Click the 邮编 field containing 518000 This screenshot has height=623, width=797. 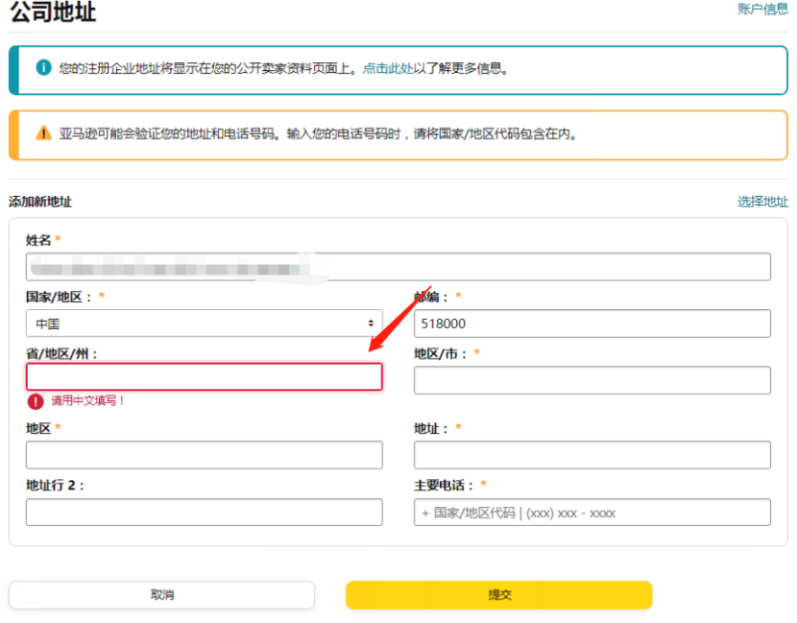coord(592,323)
